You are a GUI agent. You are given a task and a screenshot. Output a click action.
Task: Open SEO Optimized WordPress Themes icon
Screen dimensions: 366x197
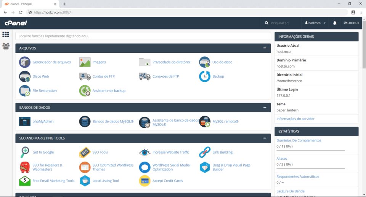tap(85, 167)
